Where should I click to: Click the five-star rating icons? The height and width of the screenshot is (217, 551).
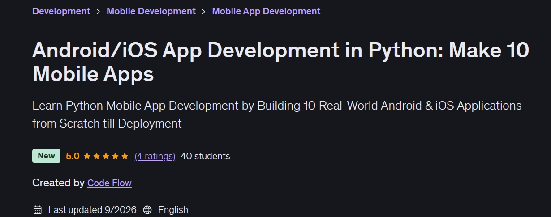tap(106, 156)
